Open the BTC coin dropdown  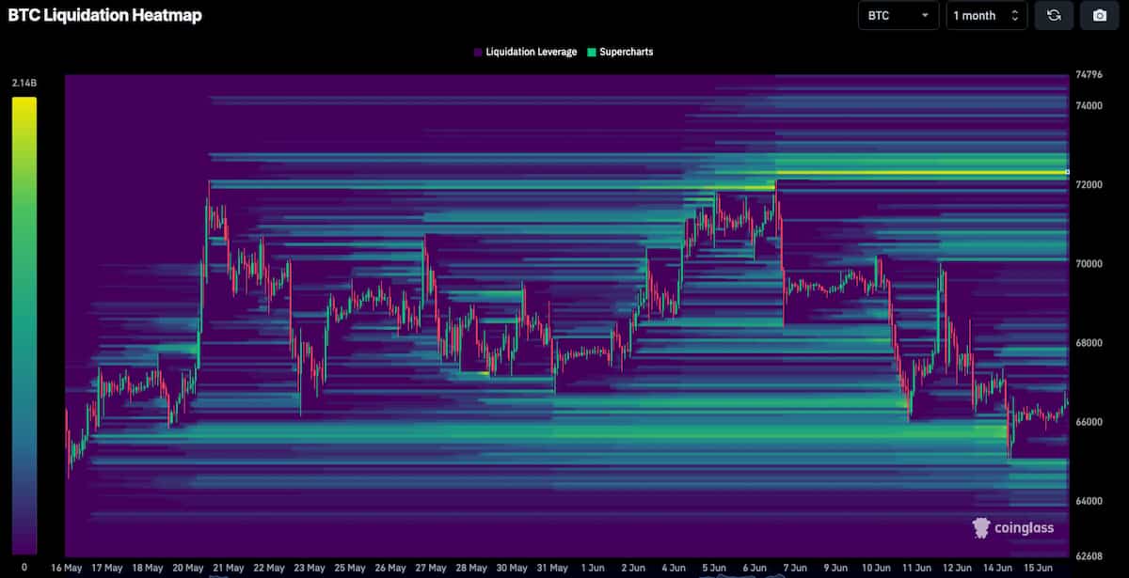point(898,16)
